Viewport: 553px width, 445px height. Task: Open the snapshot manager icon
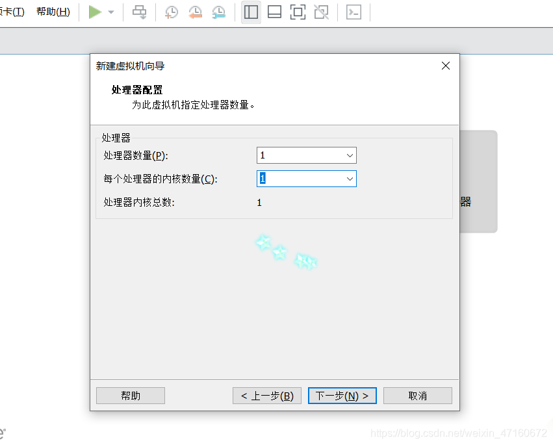pos(218,12)
